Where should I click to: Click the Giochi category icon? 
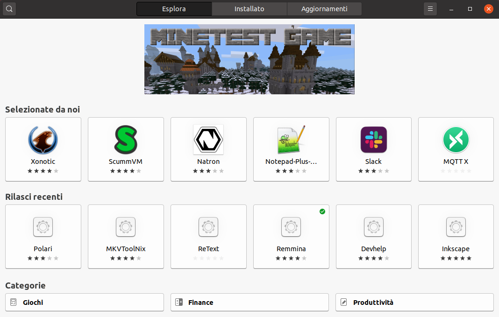click(x=14, y=303)
